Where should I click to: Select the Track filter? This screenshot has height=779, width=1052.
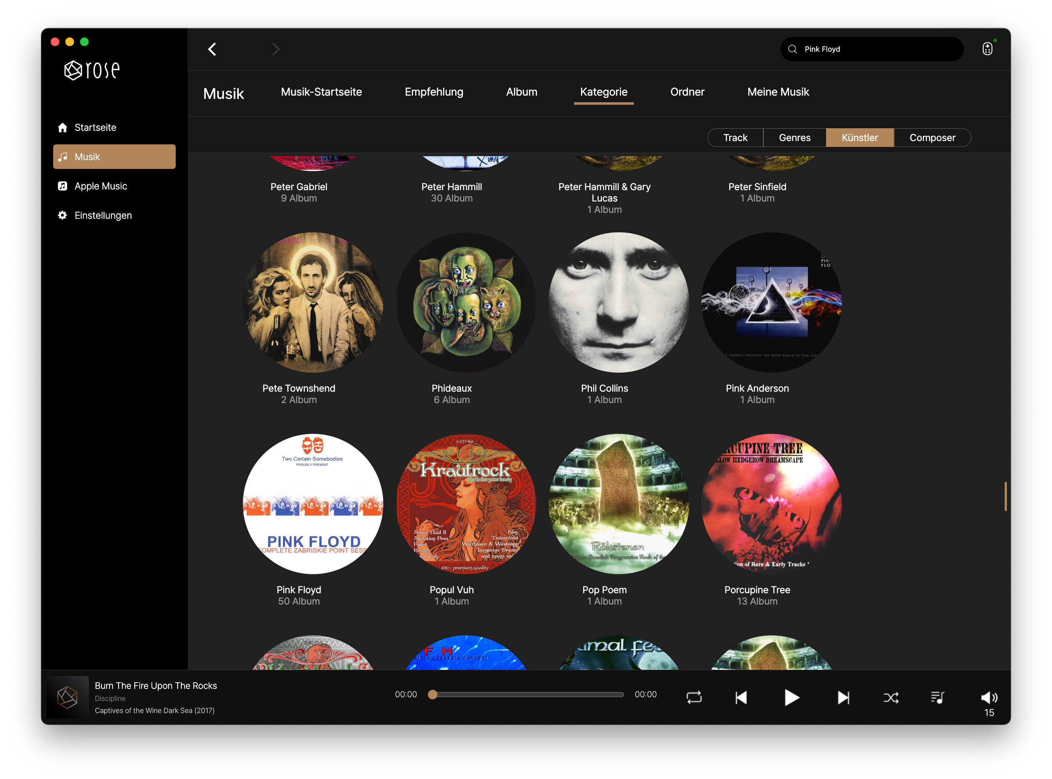[x=735, y=138]
